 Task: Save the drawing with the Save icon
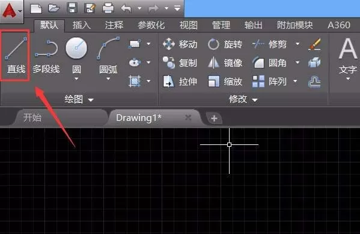point(72,8)
